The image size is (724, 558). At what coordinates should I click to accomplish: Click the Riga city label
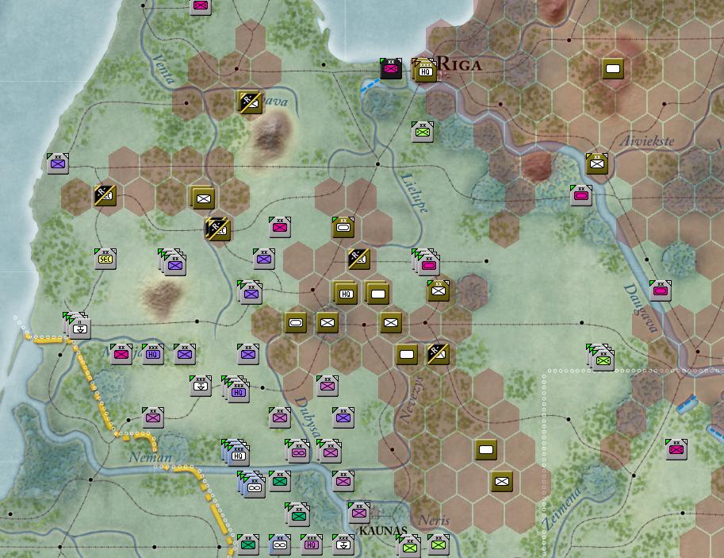[459, 64]
